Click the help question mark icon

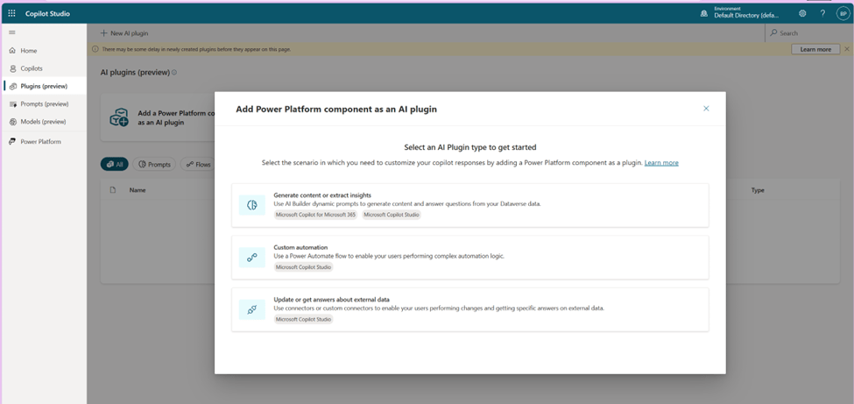[822, 14]
